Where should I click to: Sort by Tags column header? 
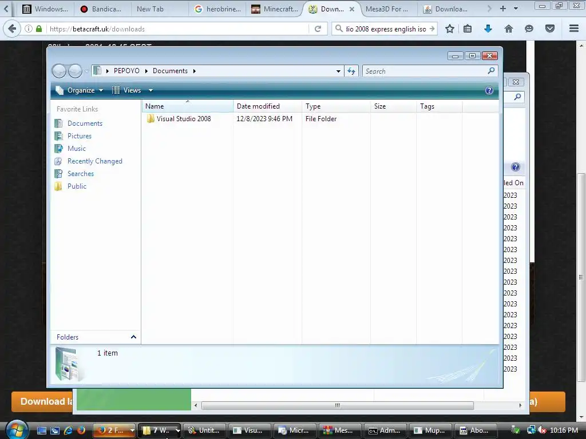[439, 106]
